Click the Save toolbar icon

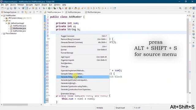tap(8, 8)
